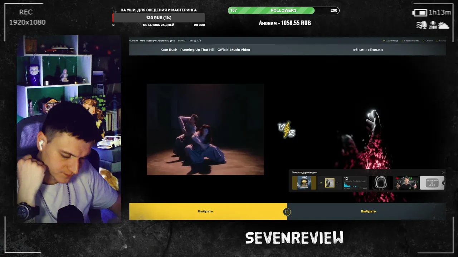Viewport: 458px width, 257px height.
Task: Click the обними обнимаю title
Action: tap(368, 50)
